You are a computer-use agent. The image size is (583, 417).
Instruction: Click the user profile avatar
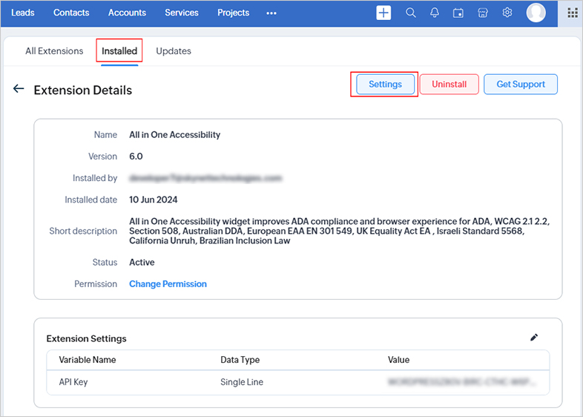click(x=536, y=13)
